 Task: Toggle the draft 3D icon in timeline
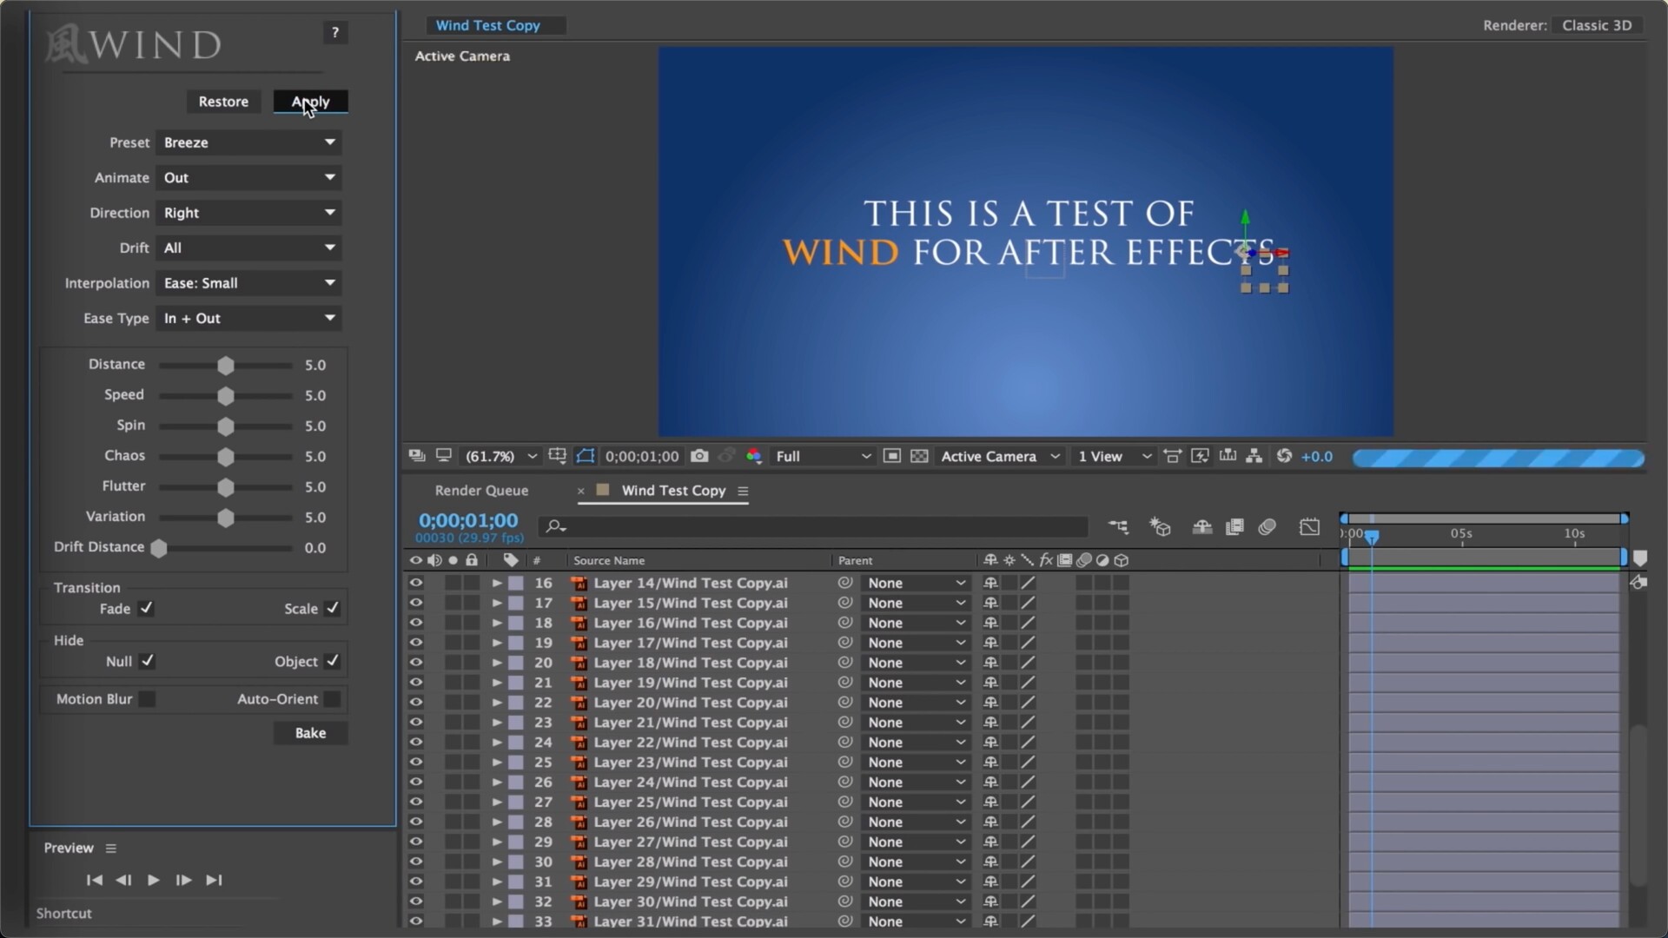click(1160, 526)
